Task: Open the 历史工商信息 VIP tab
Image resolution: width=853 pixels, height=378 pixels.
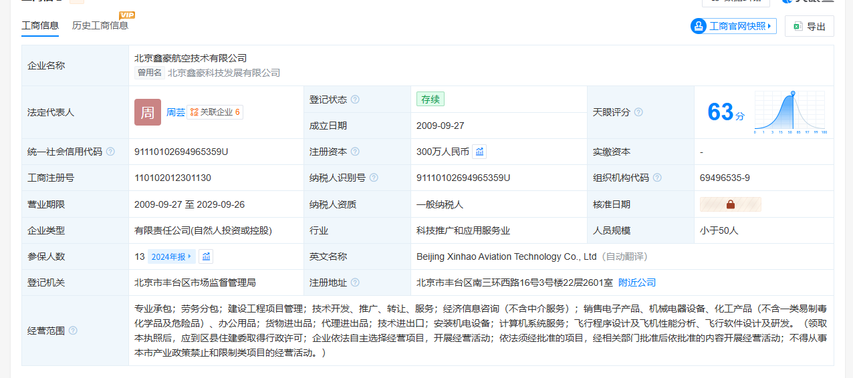Action: (100, 26)
